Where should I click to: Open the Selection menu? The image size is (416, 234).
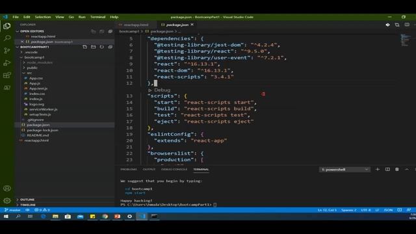tap(43, 17)
